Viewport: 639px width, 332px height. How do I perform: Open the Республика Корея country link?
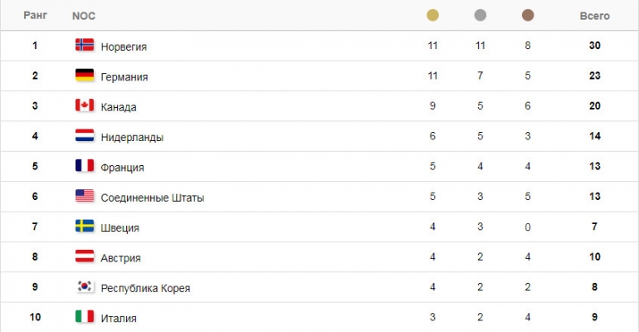coord(145,288)
